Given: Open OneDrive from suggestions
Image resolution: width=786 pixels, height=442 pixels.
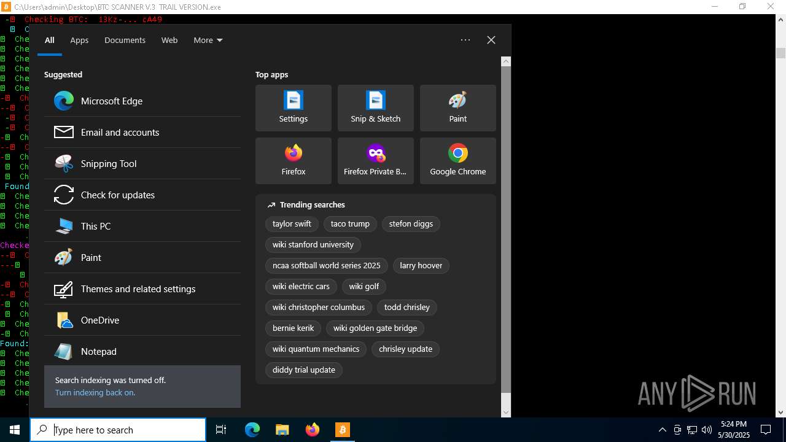Looking at the screenshot, I should (x=142, y=320).
